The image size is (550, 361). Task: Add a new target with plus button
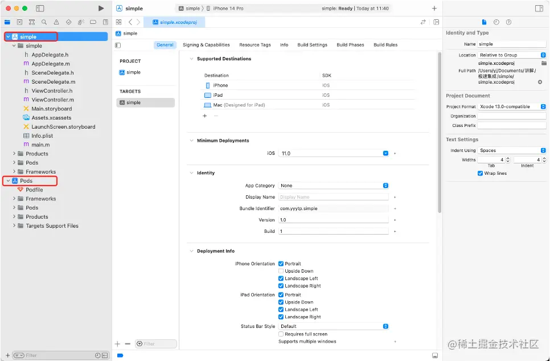[x=117, y=344]
